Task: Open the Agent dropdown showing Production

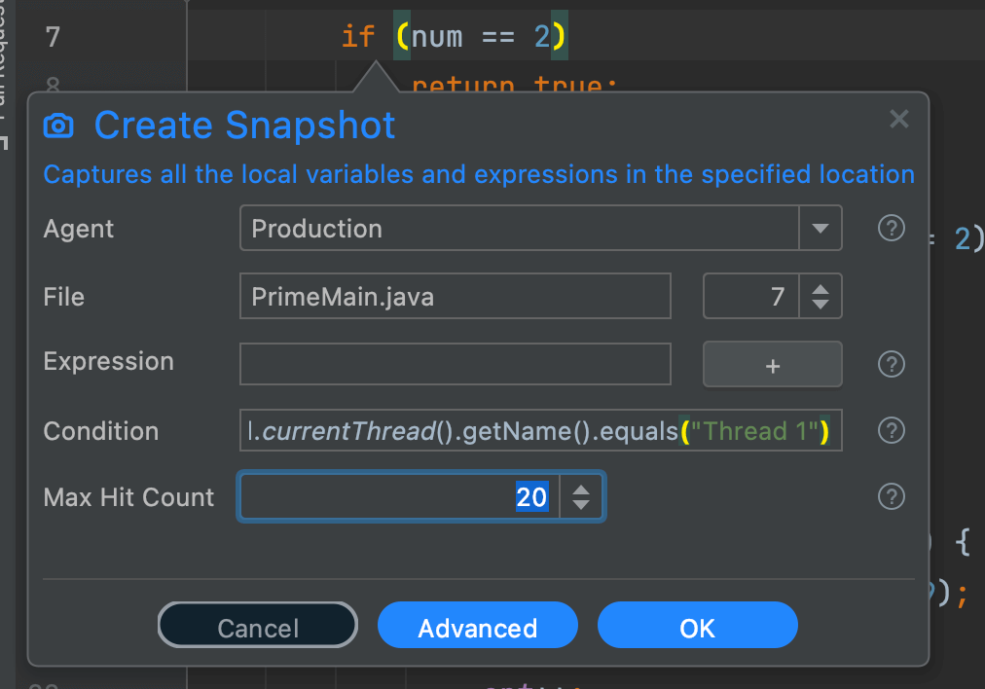Action: click(540, 229)
